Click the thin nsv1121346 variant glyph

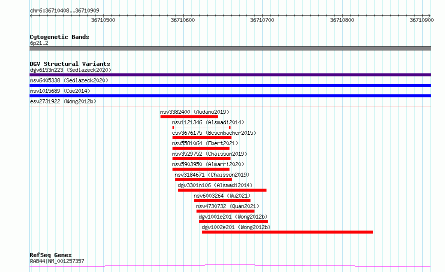point(201,127)
